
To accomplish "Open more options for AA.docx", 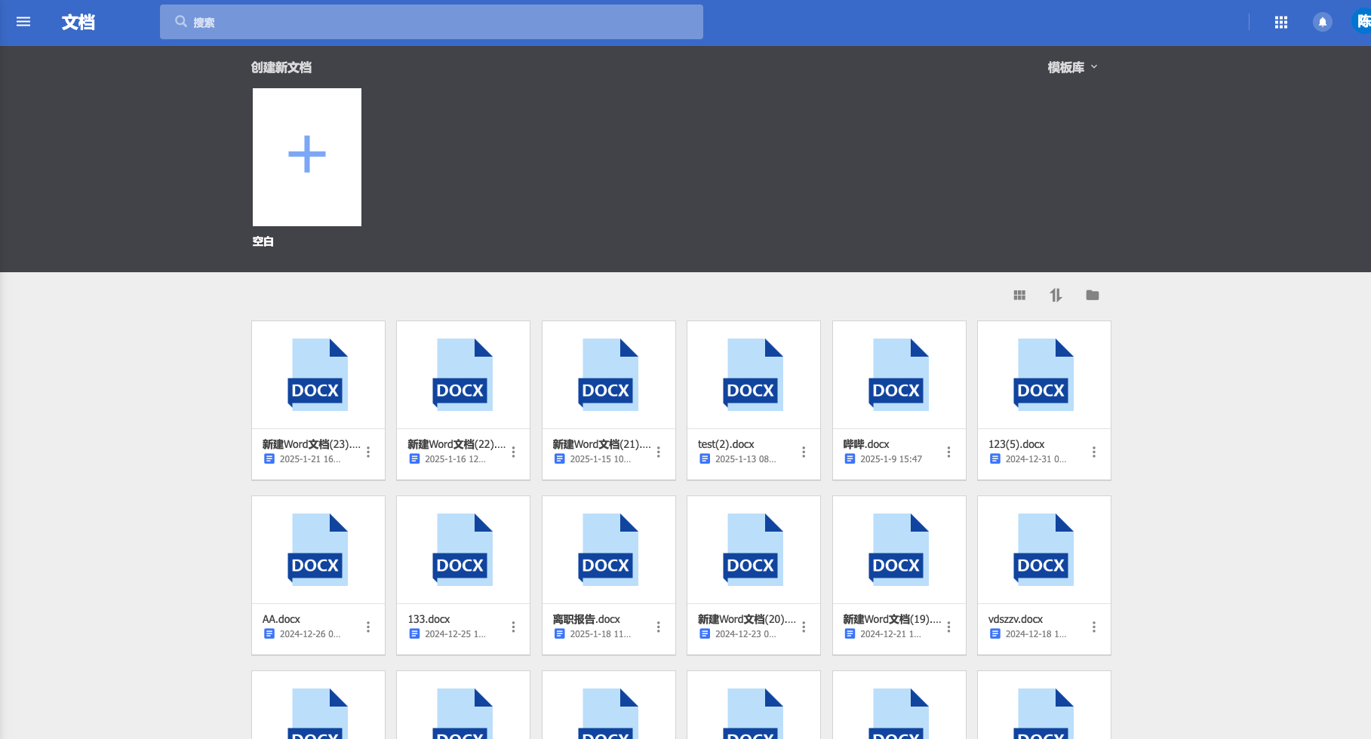I will point(368,627).
